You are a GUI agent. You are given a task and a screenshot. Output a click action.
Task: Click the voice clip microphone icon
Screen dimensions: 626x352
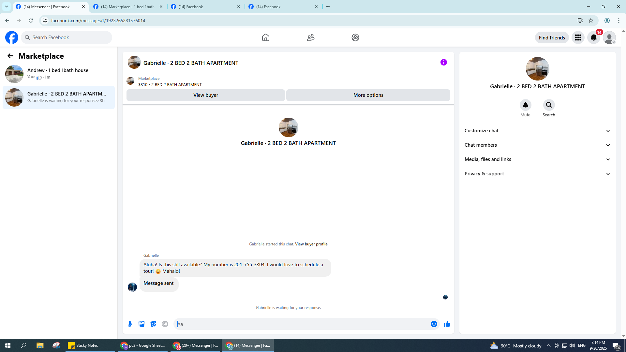click(x=130, y=324)
